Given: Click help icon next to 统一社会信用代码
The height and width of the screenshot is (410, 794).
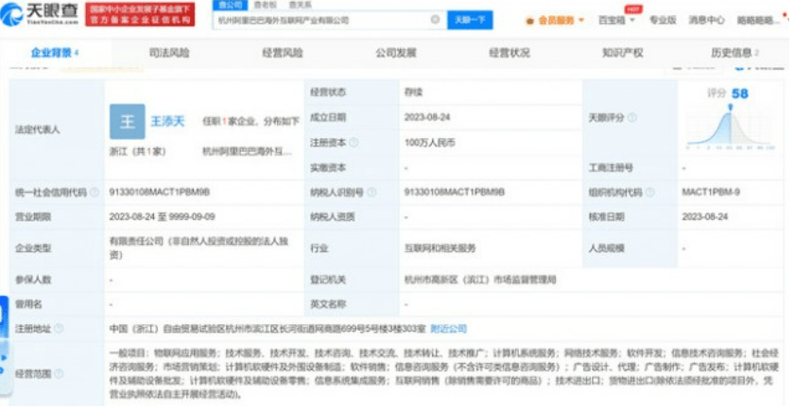Looking at the screenshot, I should [x=93, y=193].
